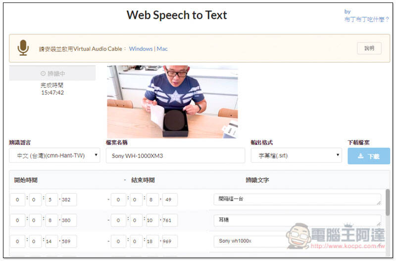The height and width of the screenshot is (261, 396).
Task: Click end milliseconds field showing 761
Action: (170, 220)
